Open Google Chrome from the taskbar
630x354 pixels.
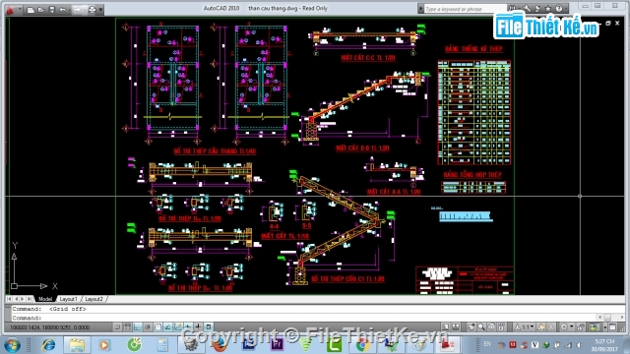point(362,345)
